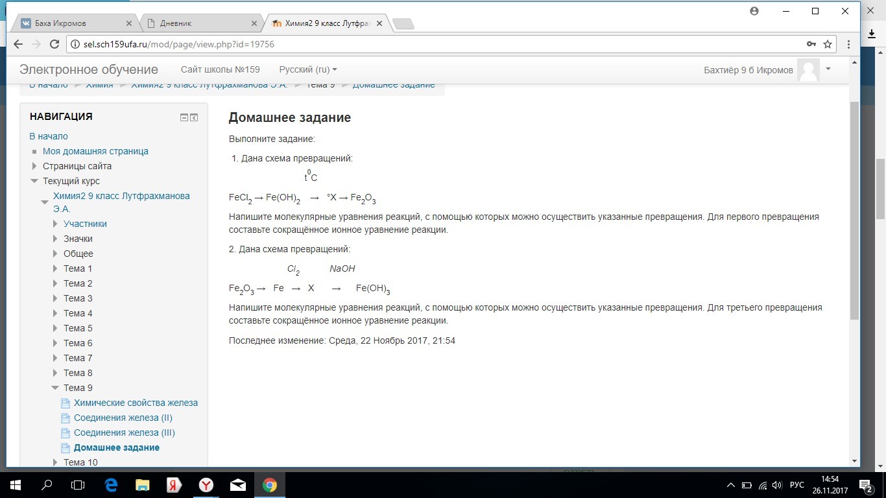Click the page vertical scrollbar
The height and width of the screenshot is (498, 886).
click(854, 209)
